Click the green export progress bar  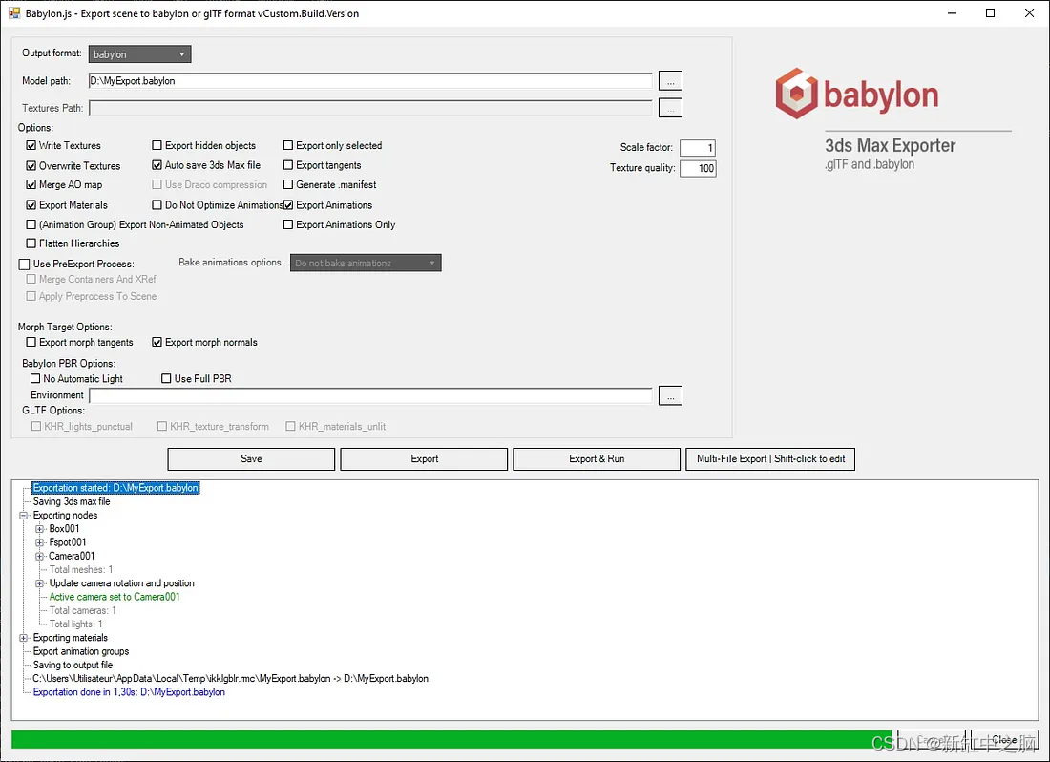[452, 739]
